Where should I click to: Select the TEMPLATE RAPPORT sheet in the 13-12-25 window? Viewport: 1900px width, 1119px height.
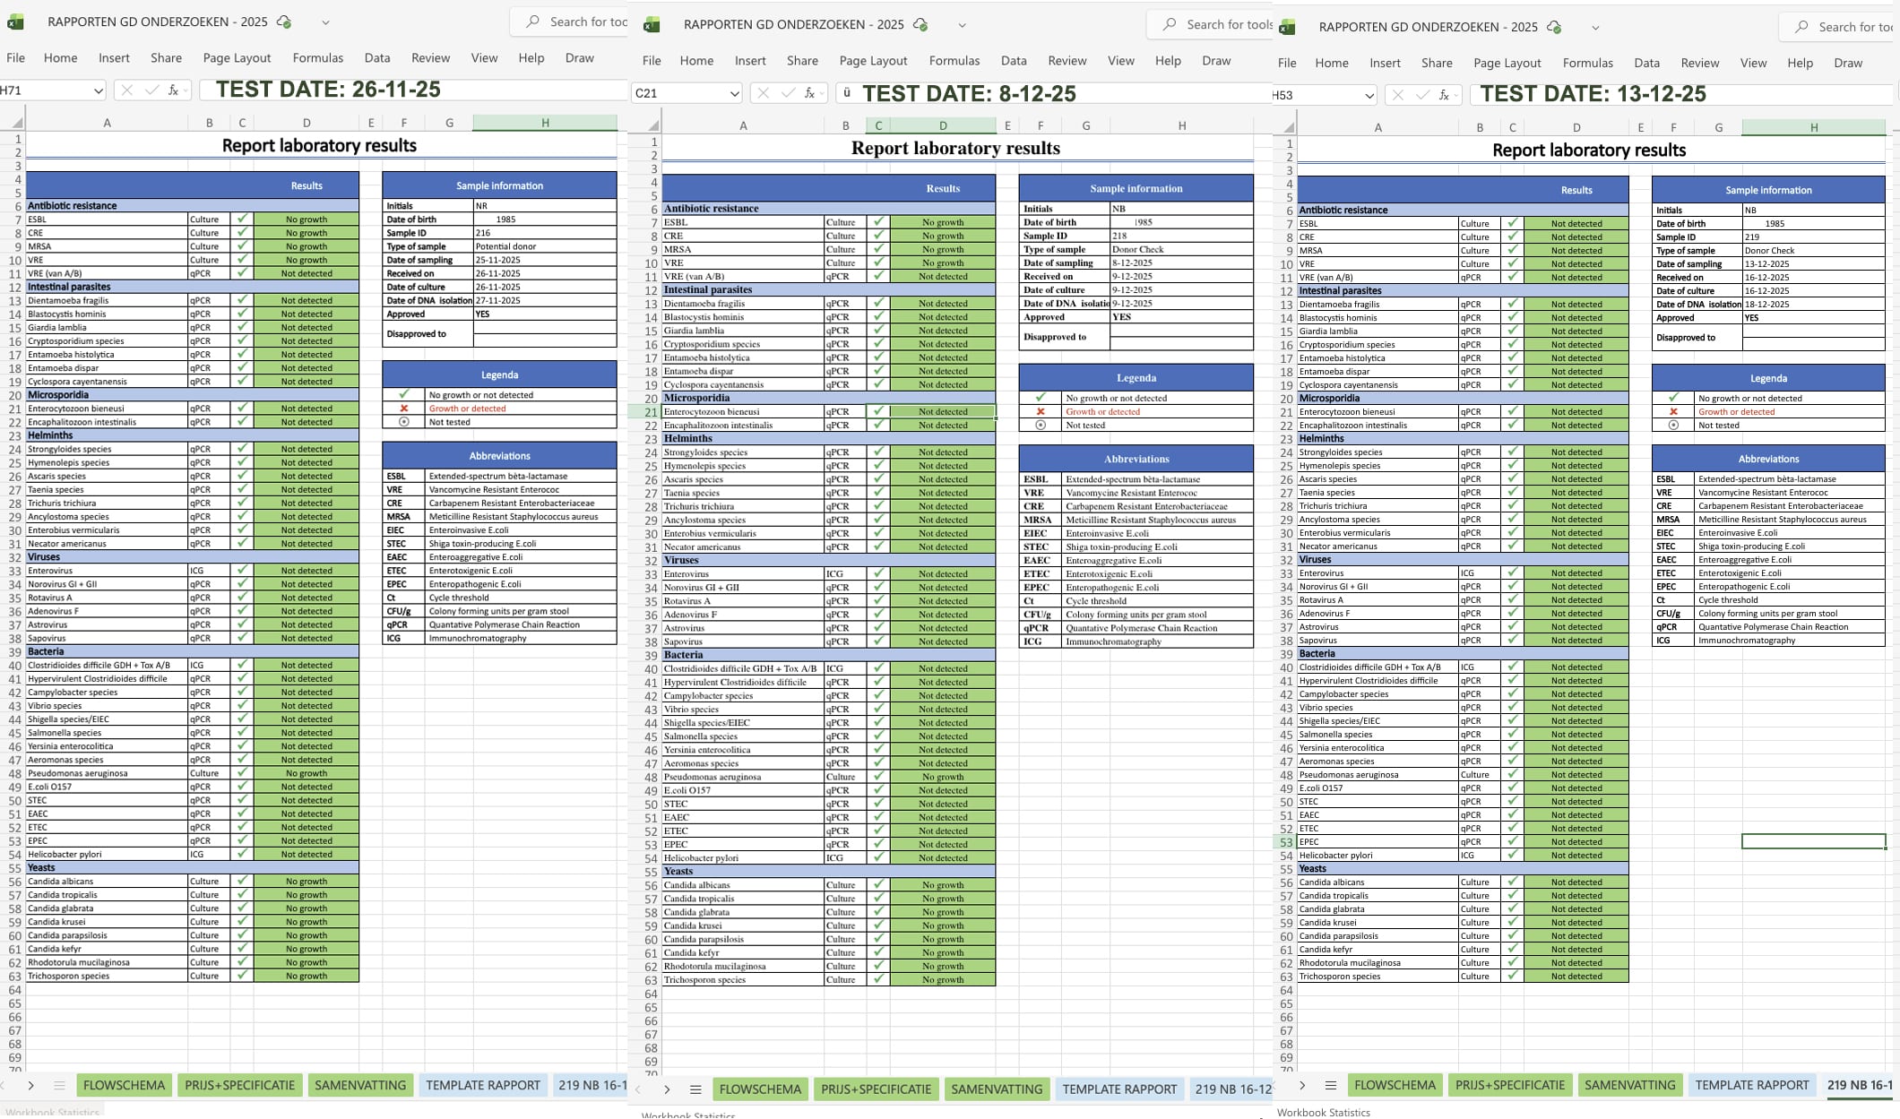point(1751,1085)
